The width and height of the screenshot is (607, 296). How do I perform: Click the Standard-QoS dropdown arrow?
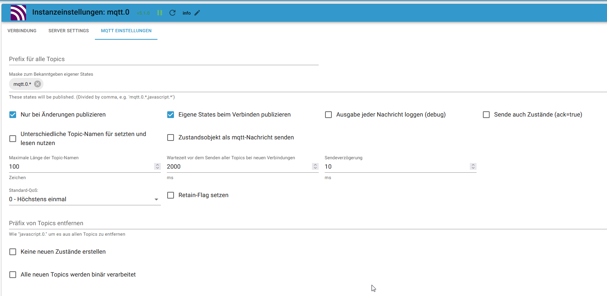coord(156,199)
